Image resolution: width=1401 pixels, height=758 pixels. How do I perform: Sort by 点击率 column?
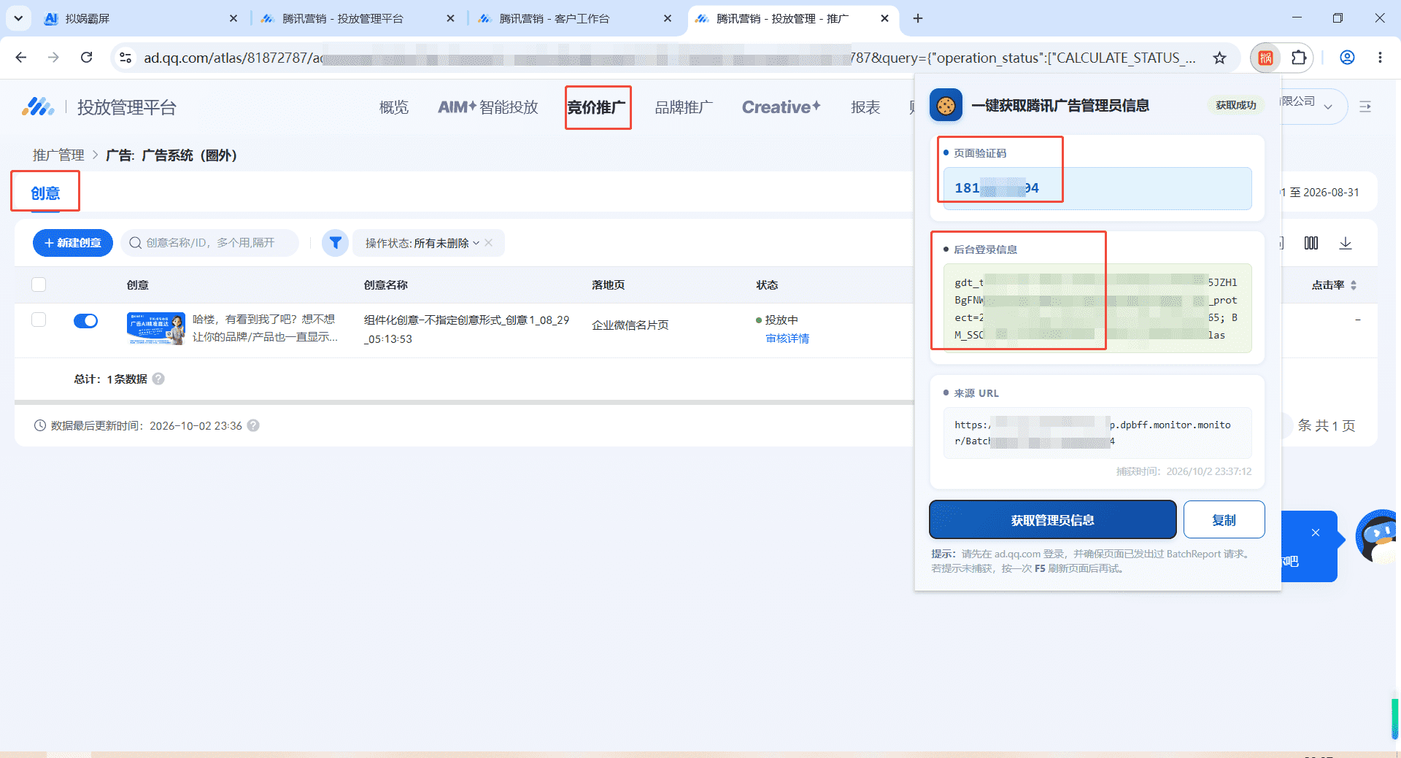[1354, 285]
